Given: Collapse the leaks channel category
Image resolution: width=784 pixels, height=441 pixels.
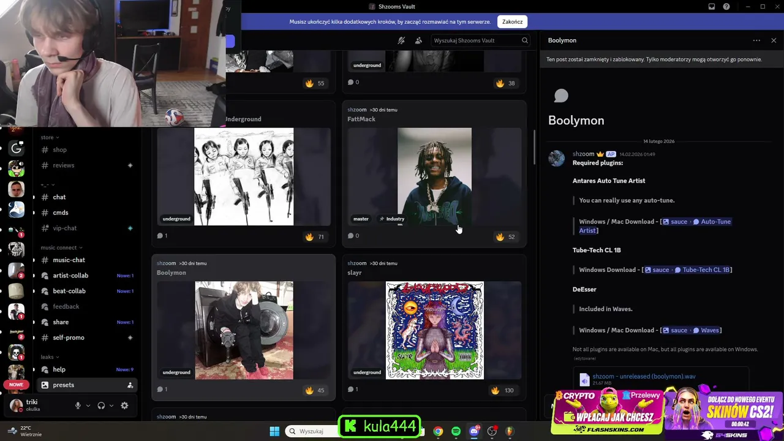Looking at the screenshot, I should (x=50, y=357).
